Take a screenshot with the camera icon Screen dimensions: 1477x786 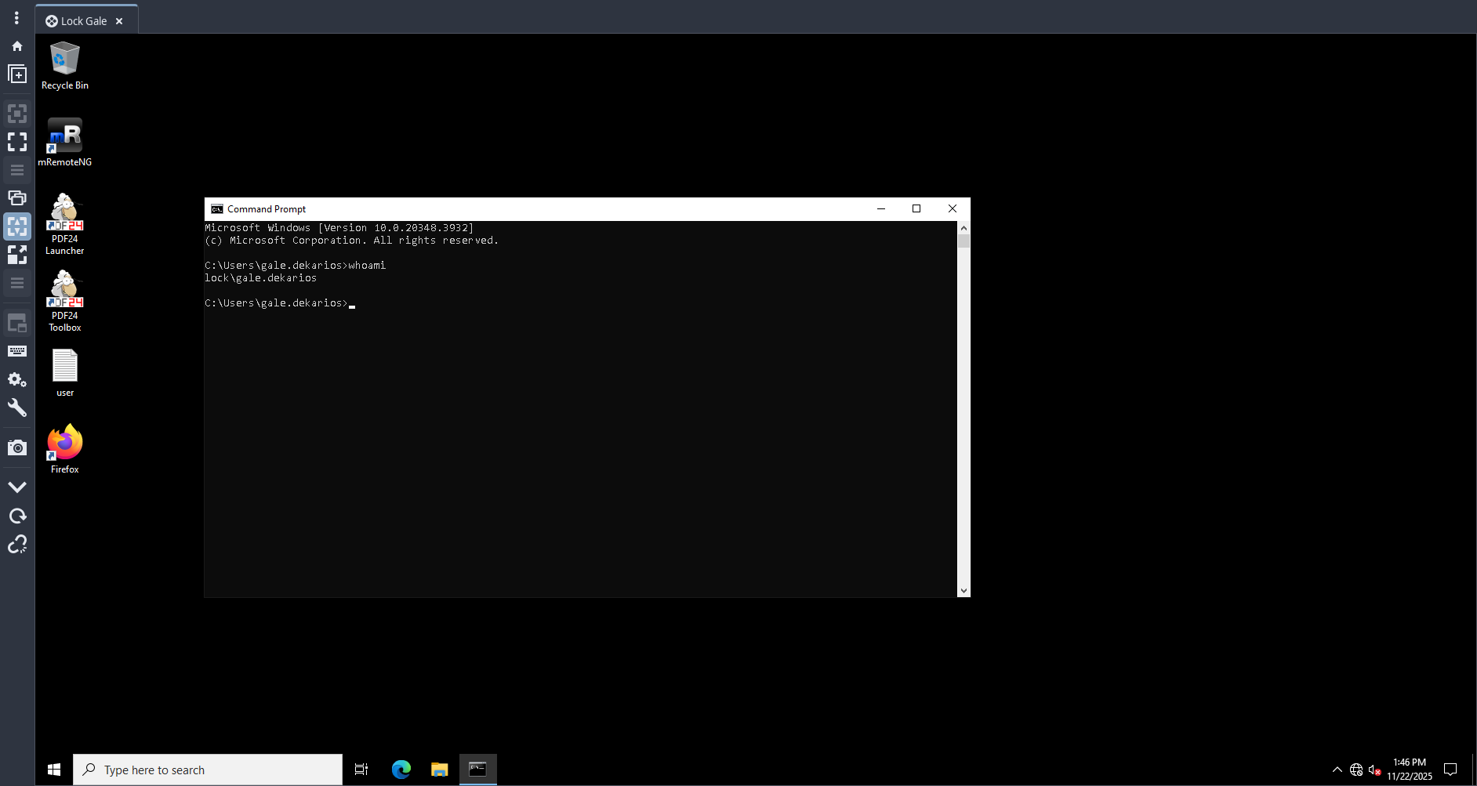click(17, 448)
